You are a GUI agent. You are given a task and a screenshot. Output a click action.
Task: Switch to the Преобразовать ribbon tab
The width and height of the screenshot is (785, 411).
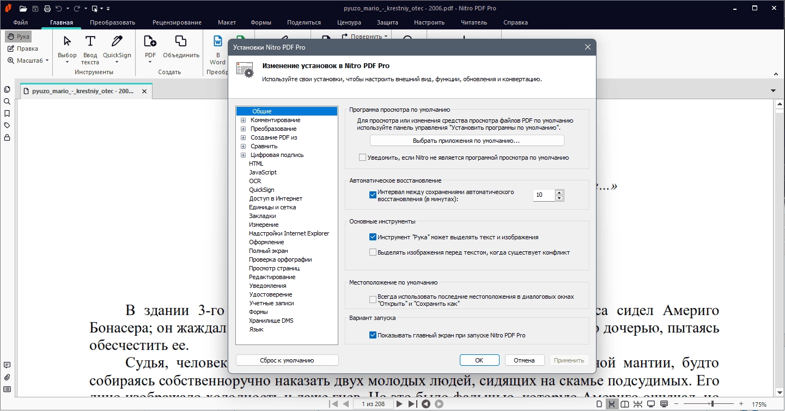point(113,22)
